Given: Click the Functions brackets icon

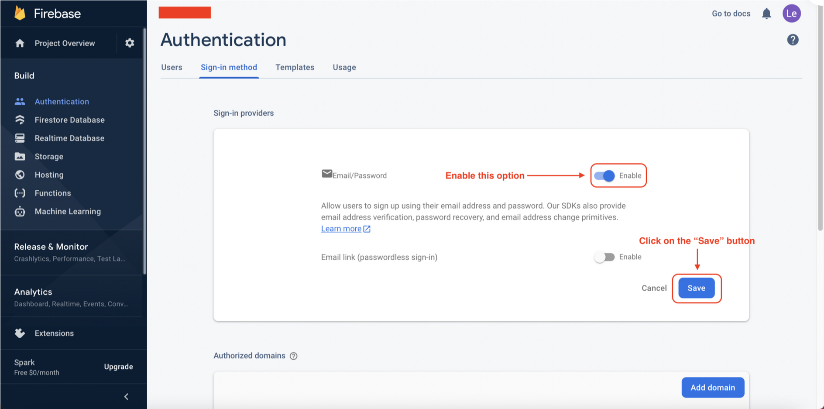Looking at the screenshot, I should coord(20,193).
